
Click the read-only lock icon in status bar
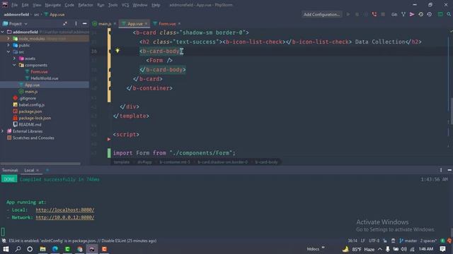pyautogui.click(x=385, y=241)
